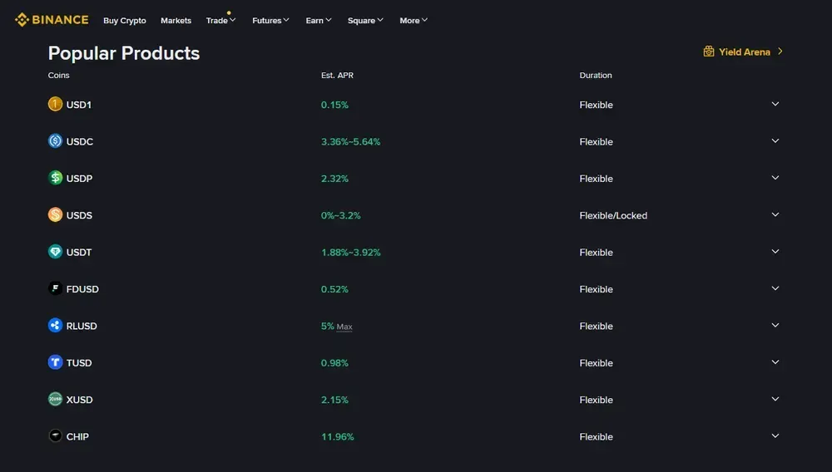Click the USDC coin name
The height and width of the screenshot is (472, 832).
pos(80,142)
